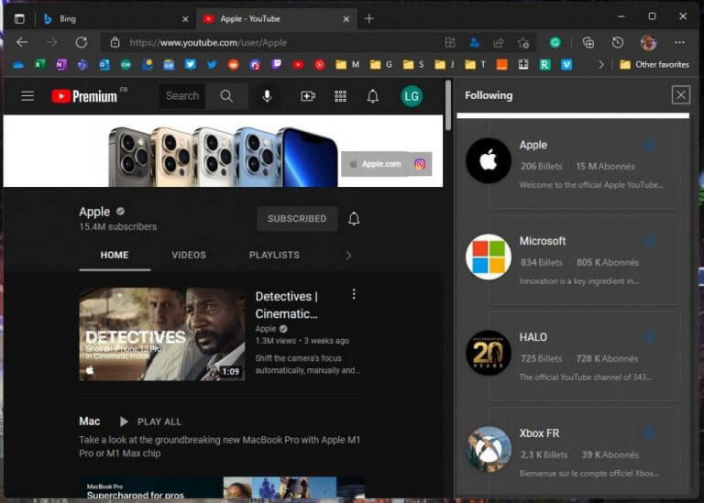Viewport: 704px width, 503px height.
Task: Open Edge Settings and more menu
Action: 680,43
